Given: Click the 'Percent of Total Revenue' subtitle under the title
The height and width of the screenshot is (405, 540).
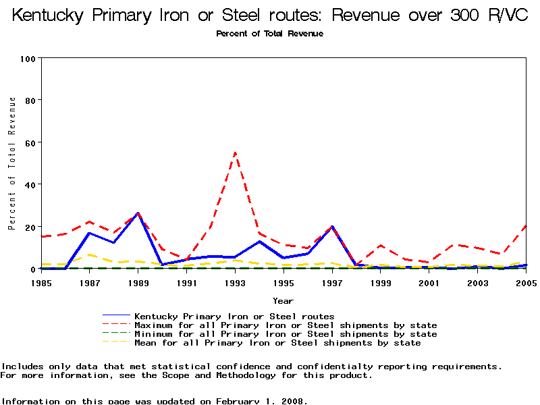Looking at the screenshot, I should click(270, 34).
